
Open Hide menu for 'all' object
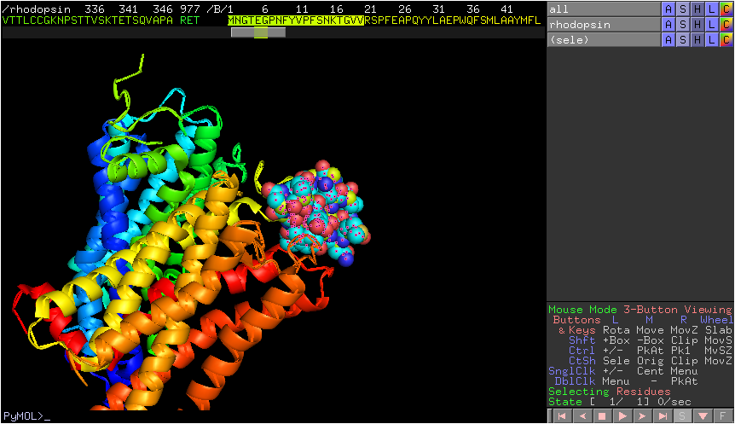[x=697, y=9]
